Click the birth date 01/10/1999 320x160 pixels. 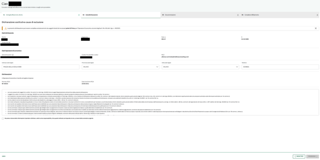coord(245,39)
